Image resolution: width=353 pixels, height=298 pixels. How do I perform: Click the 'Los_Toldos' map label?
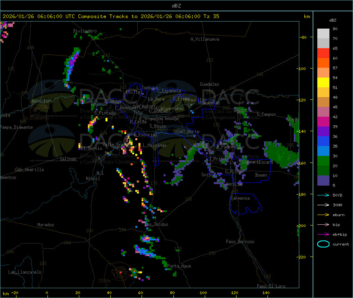(156, 224)
